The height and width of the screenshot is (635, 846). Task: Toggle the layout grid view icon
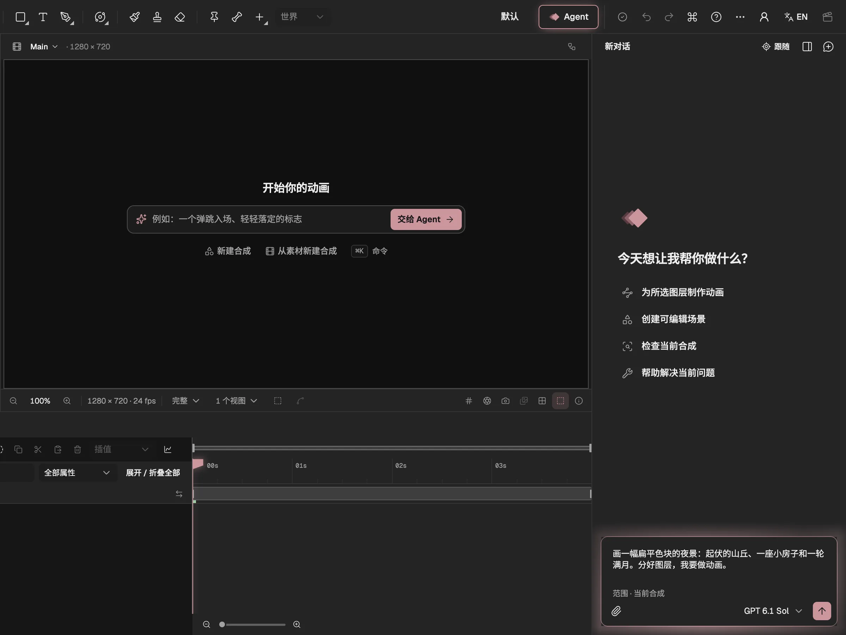[542, 401]
